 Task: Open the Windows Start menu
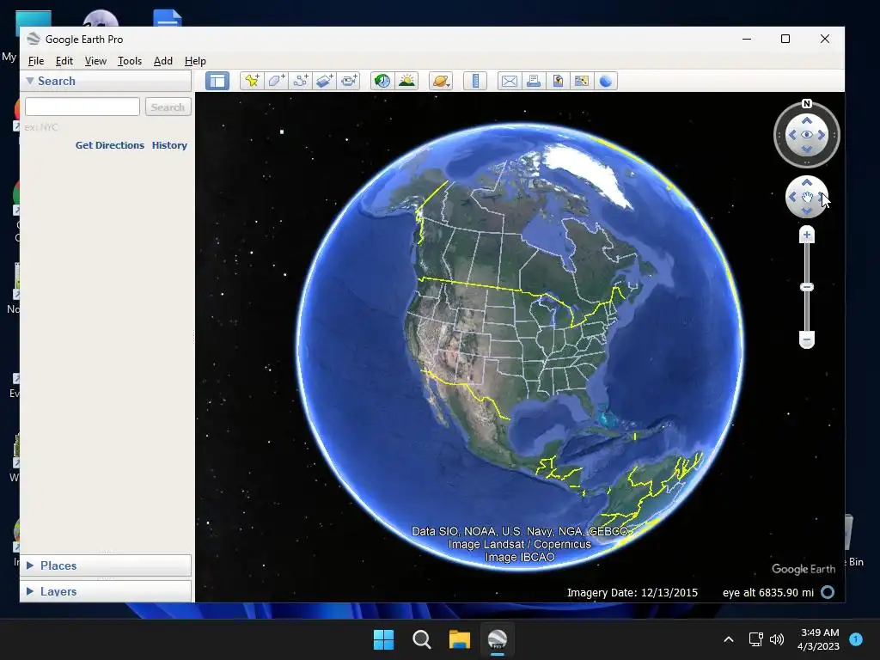384,639
